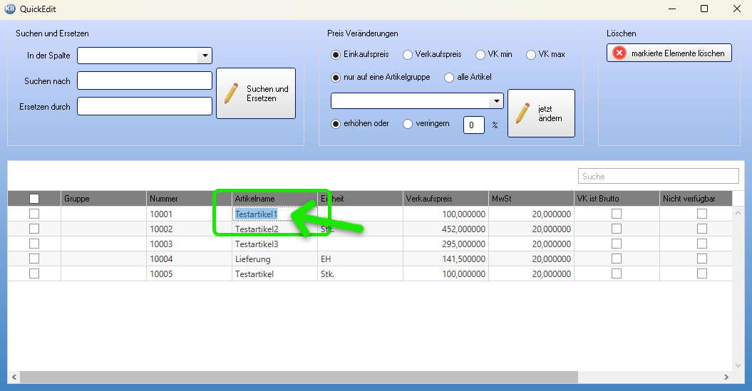Click into the Suchen nach text field
This screenshot has width=752, height=391.
(145, 81)
